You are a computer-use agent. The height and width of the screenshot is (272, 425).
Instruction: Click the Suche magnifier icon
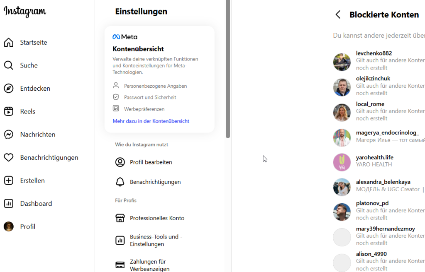[x=9, y=65]
